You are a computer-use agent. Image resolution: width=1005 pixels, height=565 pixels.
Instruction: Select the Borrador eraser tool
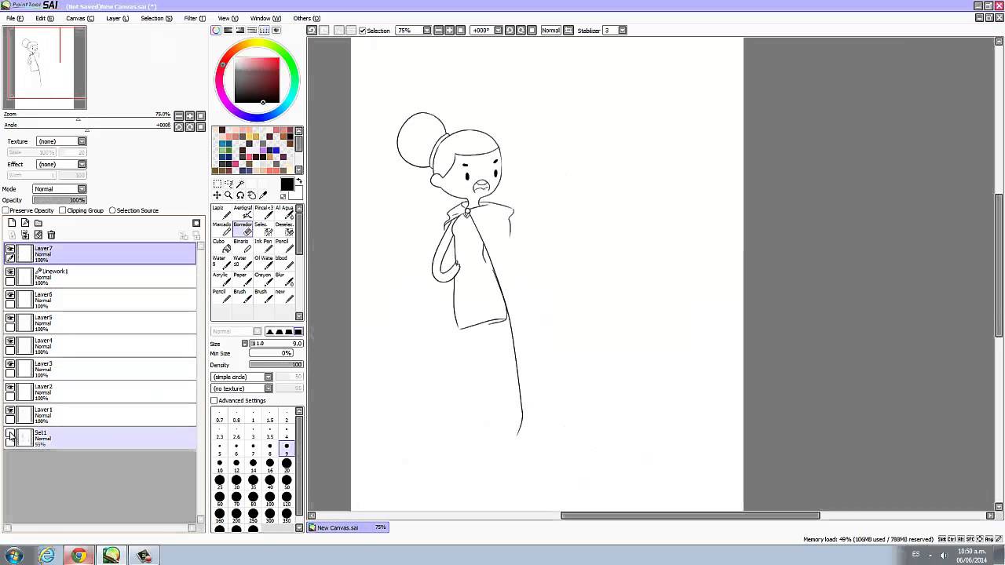coord(242,229)
